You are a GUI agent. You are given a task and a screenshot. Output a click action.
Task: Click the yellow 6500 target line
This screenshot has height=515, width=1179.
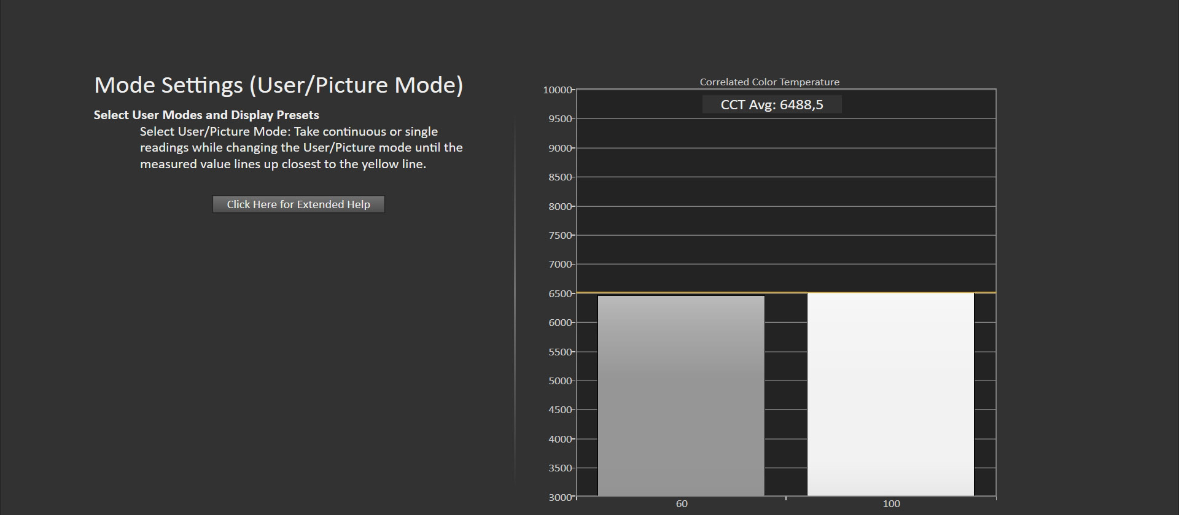click(786, 293)
